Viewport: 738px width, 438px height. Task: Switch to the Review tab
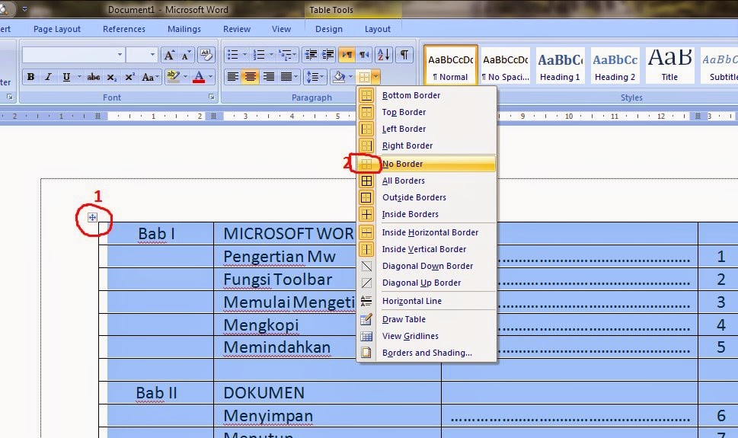point(237,29)
